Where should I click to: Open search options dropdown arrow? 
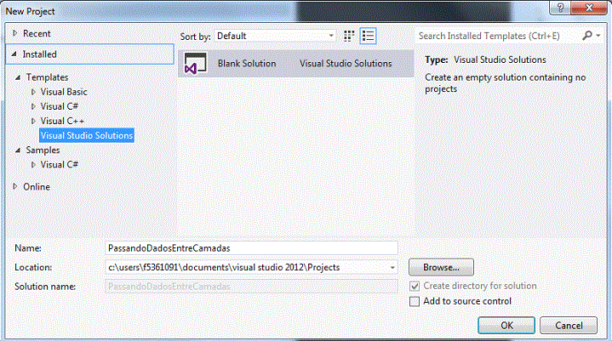(x=598, y=36)
